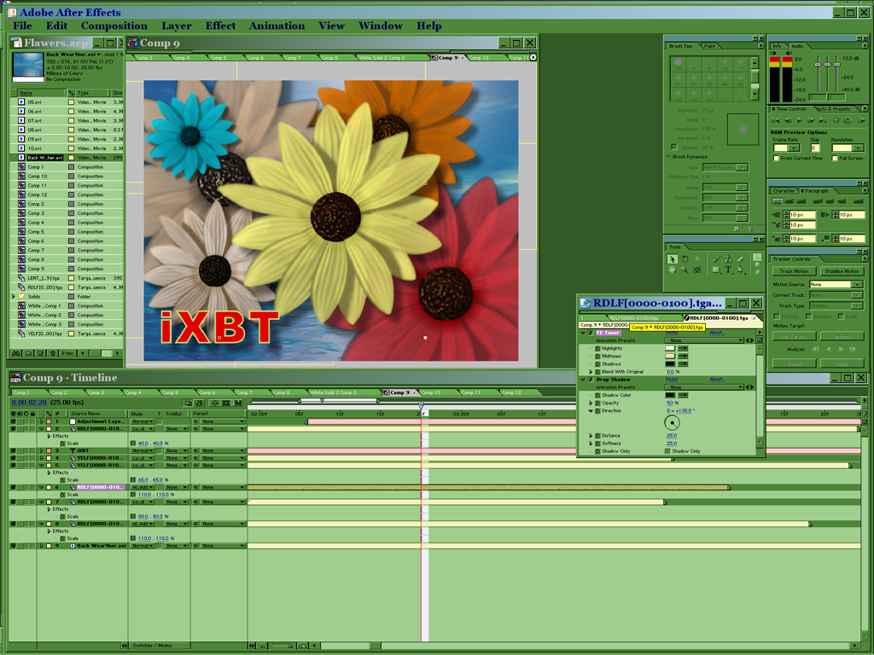Open Mode dropdown for Adjustment Layer
This screenshot has height=655, width=874.
tap(143, 421)
